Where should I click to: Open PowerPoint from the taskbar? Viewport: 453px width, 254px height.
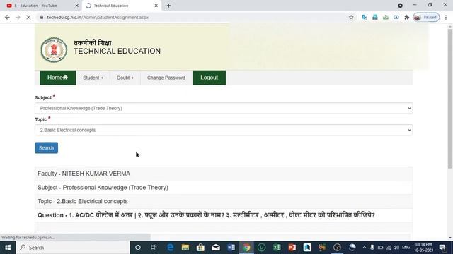pos(292,248)
